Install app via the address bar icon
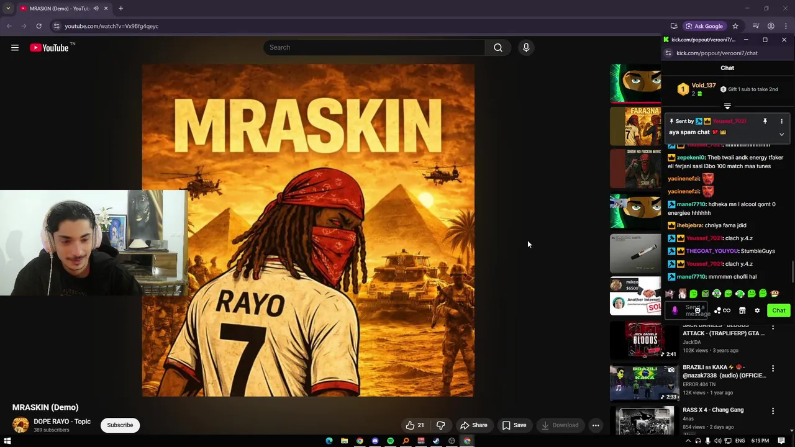The width and height of the screenshot is (795, 447). pyautogui.click(x=674, y=26)
